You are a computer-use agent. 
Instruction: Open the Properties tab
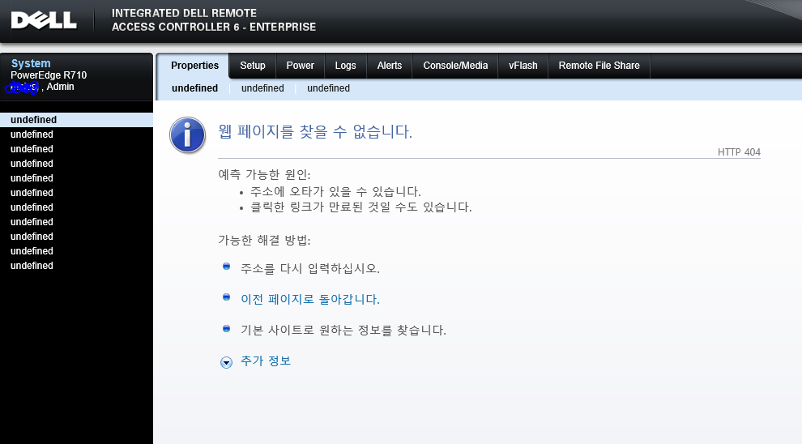pos(194,66)
